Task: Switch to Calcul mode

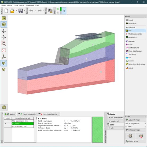Action: (136, 68)
